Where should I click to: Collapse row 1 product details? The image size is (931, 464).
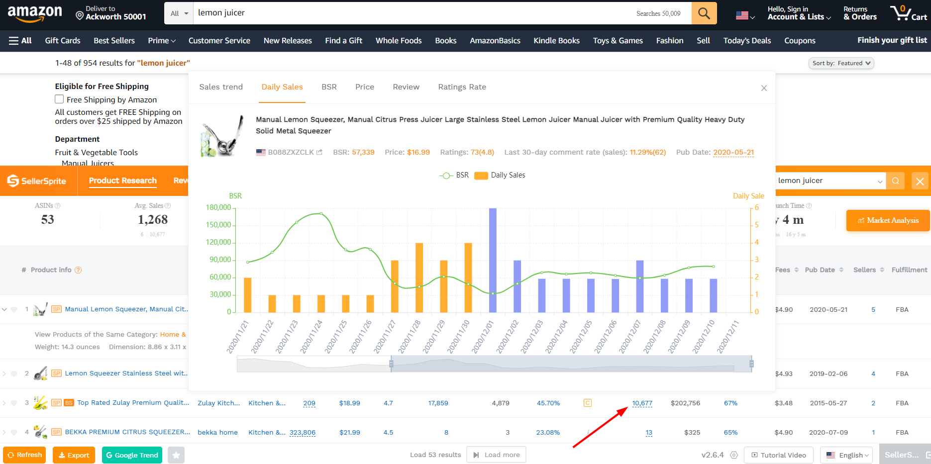coord(4,309)
